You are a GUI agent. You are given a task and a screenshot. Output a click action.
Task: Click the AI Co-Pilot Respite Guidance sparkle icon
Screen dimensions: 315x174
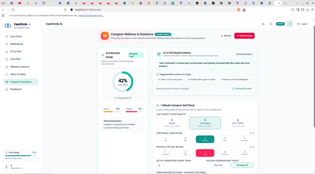tap(159, 54)
